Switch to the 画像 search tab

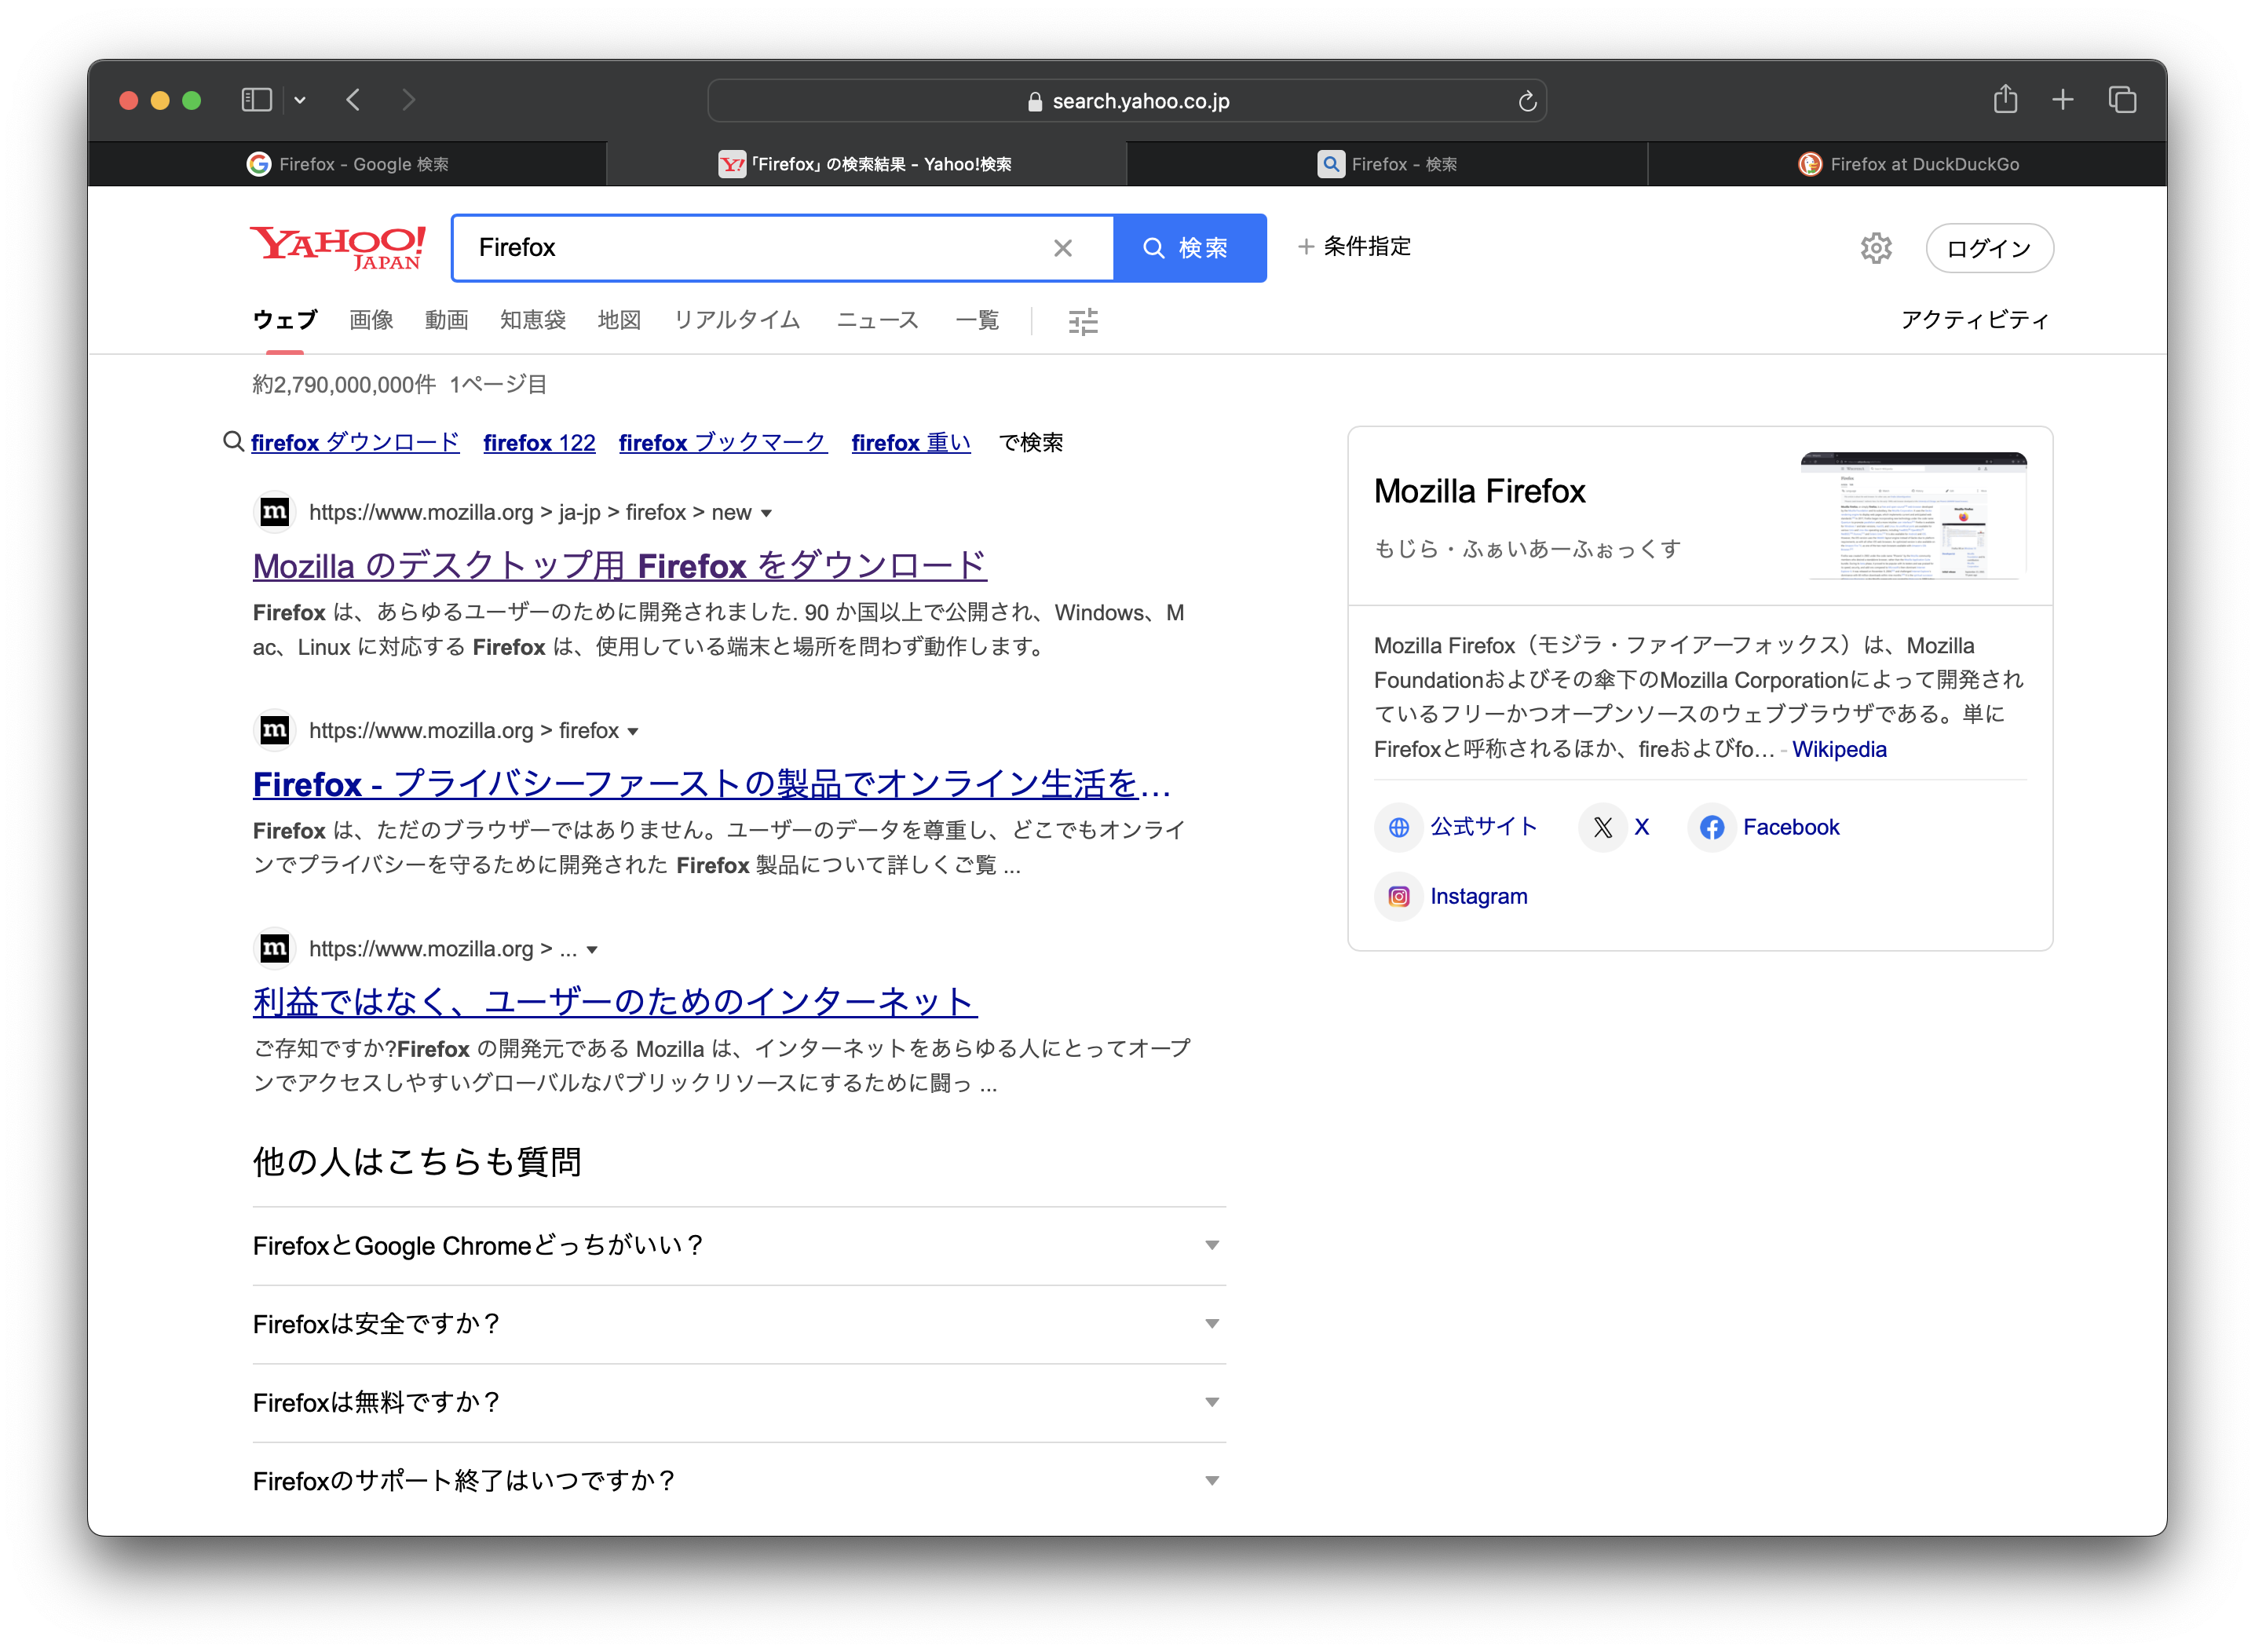(x=371, y=320)
